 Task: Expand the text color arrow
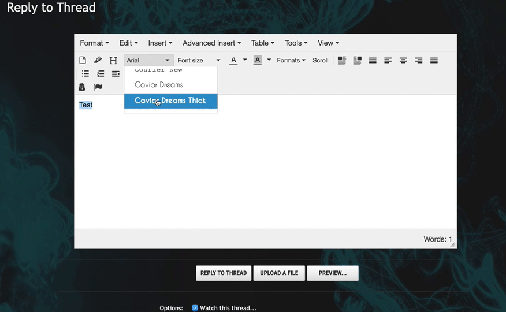(245, 60)
